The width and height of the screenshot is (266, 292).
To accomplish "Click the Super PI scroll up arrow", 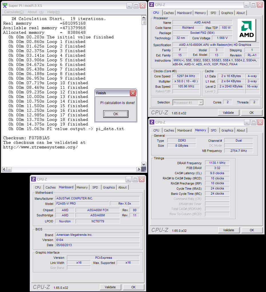I will tap(144, 18).
